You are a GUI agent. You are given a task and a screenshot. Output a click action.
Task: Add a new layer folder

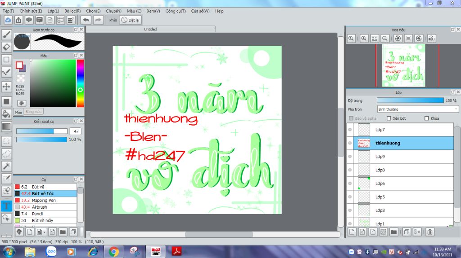pyautogui.click(x=393, y=232)
